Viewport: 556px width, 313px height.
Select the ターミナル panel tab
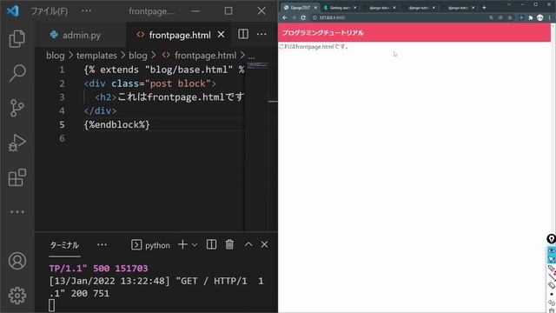(64, 245)
